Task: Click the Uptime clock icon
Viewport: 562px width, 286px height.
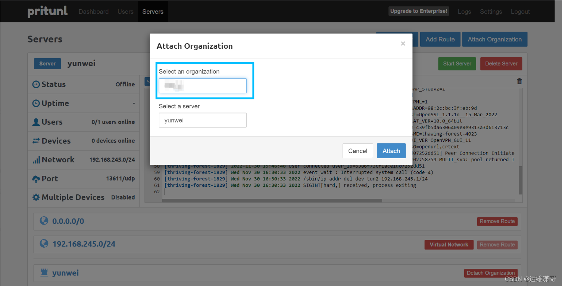Action: [36, 104]
